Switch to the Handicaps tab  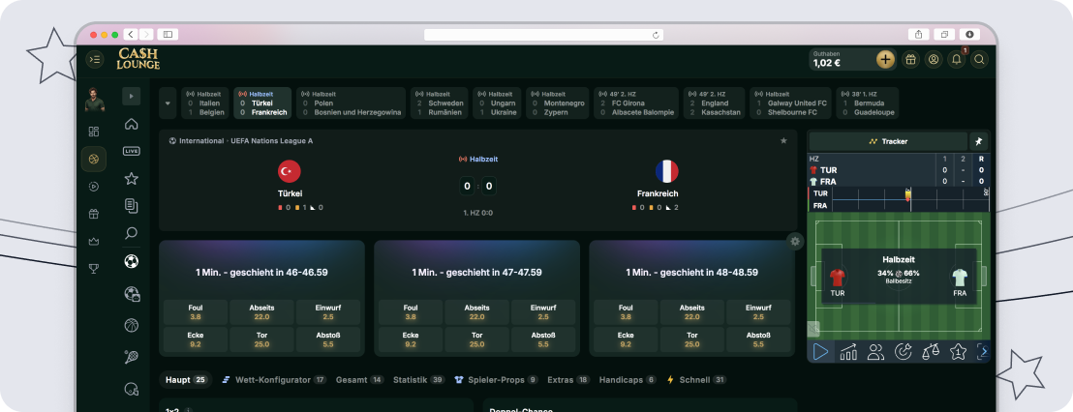(628, 380)
